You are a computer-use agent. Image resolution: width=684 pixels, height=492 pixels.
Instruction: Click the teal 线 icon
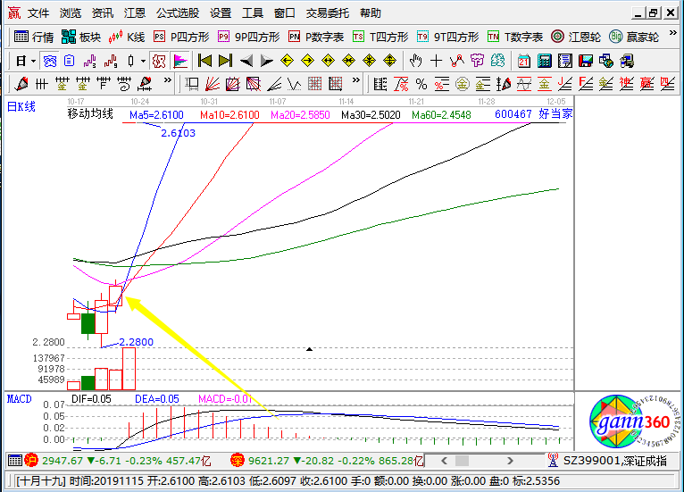pos(497,61)
